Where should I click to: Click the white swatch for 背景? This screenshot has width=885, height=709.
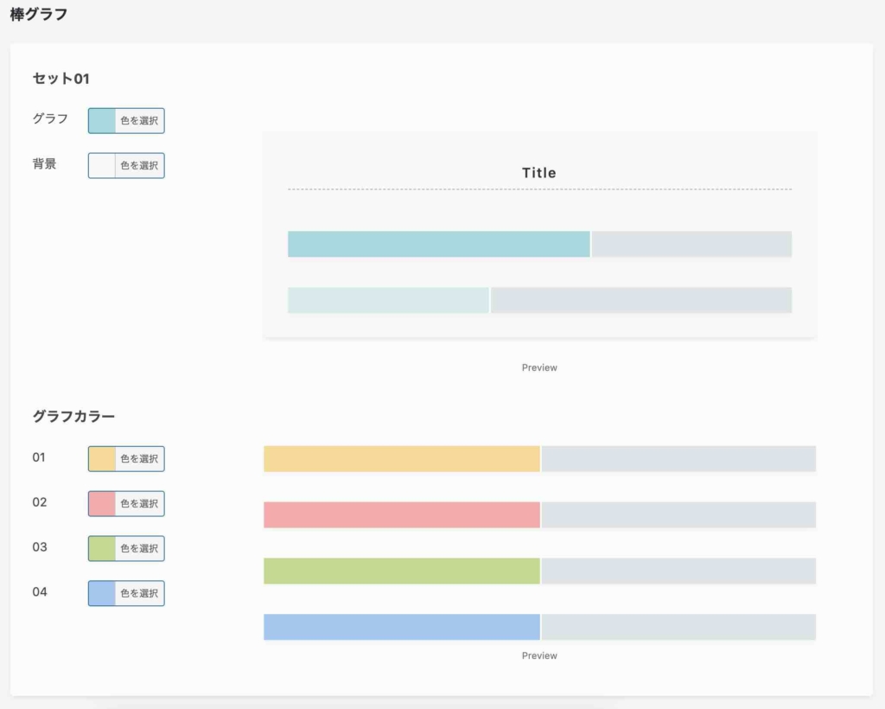click(102, 165)
